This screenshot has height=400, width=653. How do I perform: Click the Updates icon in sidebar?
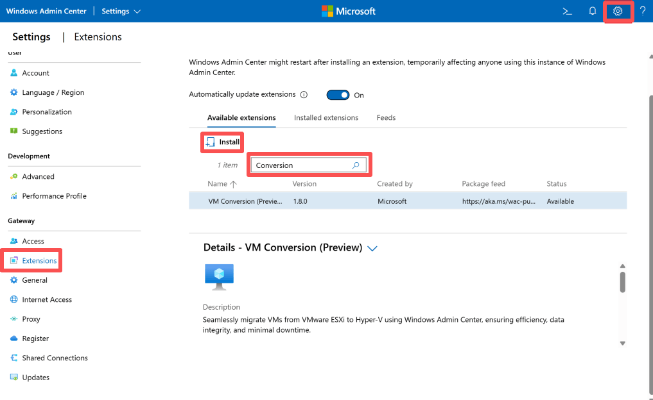pos(13,377)
